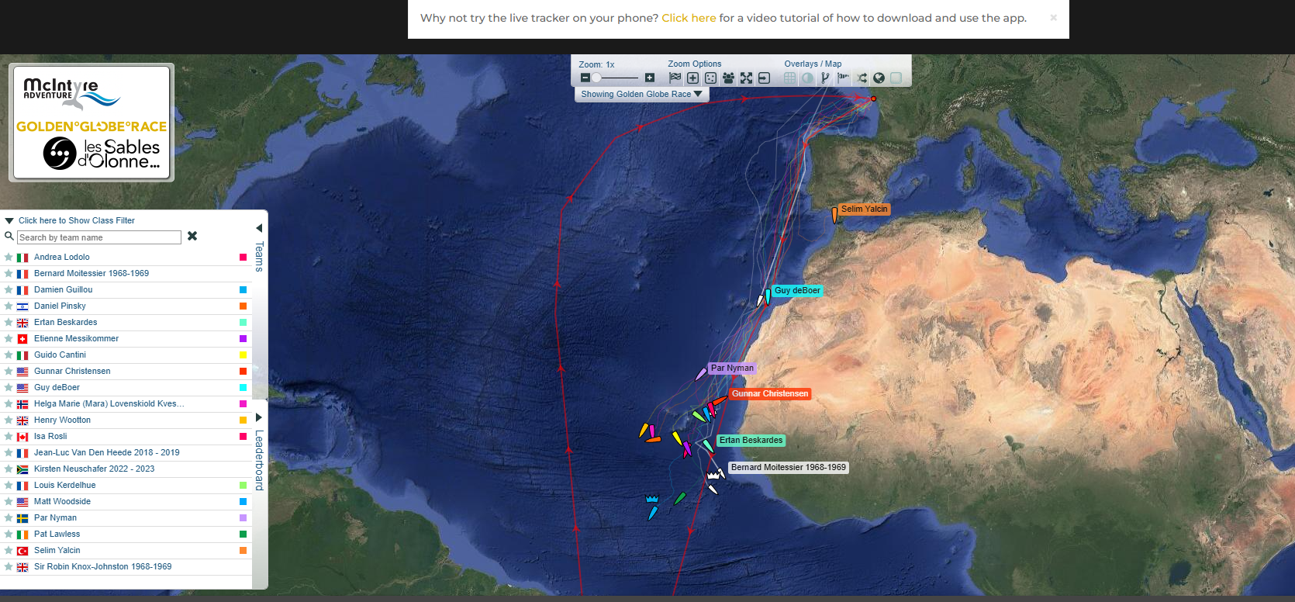This screenshot has width=1295, height=602.
Task: Switch map type with the globe icon
Action: [879, 78]
